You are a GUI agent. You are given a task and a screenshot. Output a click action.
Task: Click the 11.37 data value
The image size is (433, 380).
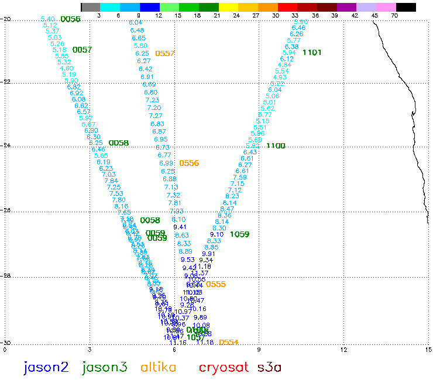pos(200,273)
